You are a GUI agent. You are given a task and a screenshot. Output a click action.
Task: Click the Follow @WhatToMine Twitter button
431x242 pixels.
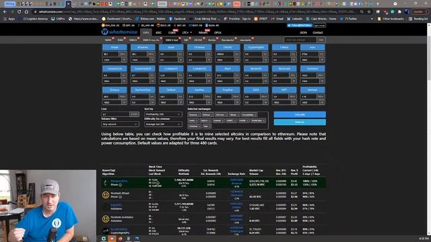[x=299, y=26]
